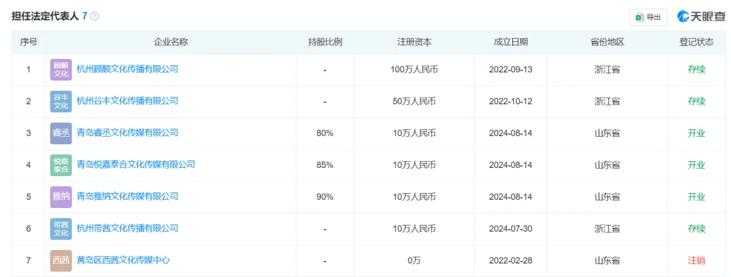Open 杭州谷丰文化传播有限公司 company link
The height and width of the screenshot is (277, 731).
click(x=127, y=101)
